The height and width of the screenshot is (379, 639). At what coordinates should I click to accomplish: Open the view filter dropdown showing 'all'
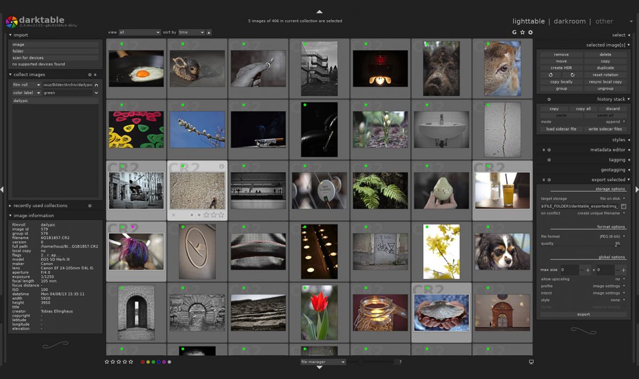[139, 32]
